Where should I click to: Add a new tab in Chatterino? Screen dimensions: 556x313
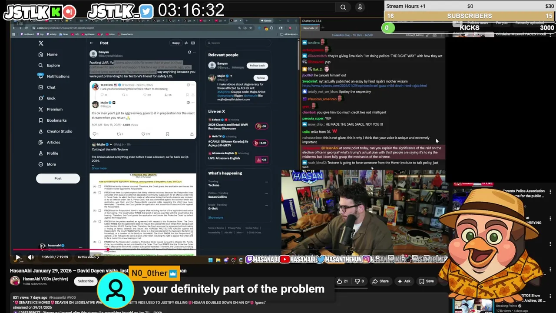click(322, 28)
